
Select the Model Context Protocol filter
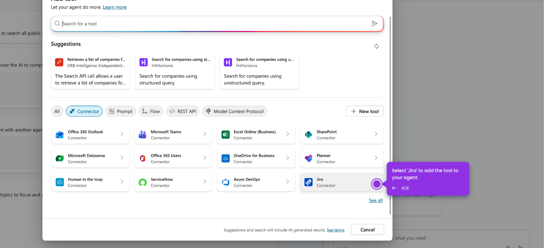click(235, 111)
